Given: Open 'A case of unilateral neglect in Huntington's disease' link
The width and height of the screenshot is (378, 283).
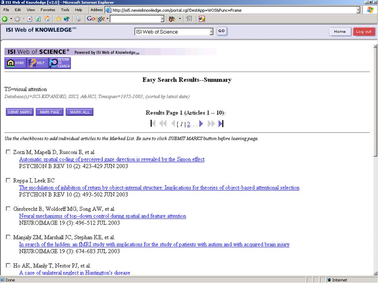Looking at the screenshot, I should pos(75,273).
